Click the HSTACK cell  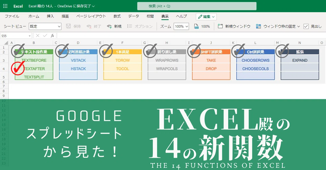[78, 69]
